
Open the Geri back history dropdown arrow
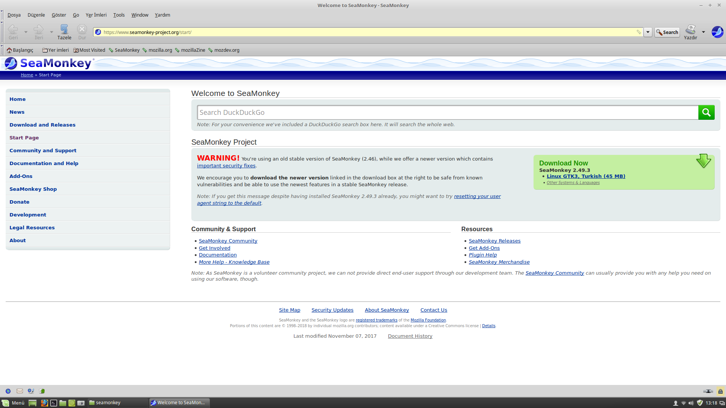click(26, 32)
